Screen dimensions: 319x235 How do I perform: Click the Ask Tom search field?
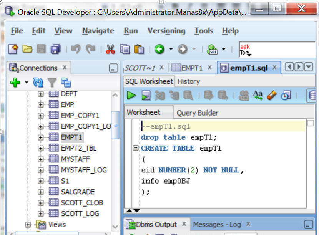pos(277,50)
